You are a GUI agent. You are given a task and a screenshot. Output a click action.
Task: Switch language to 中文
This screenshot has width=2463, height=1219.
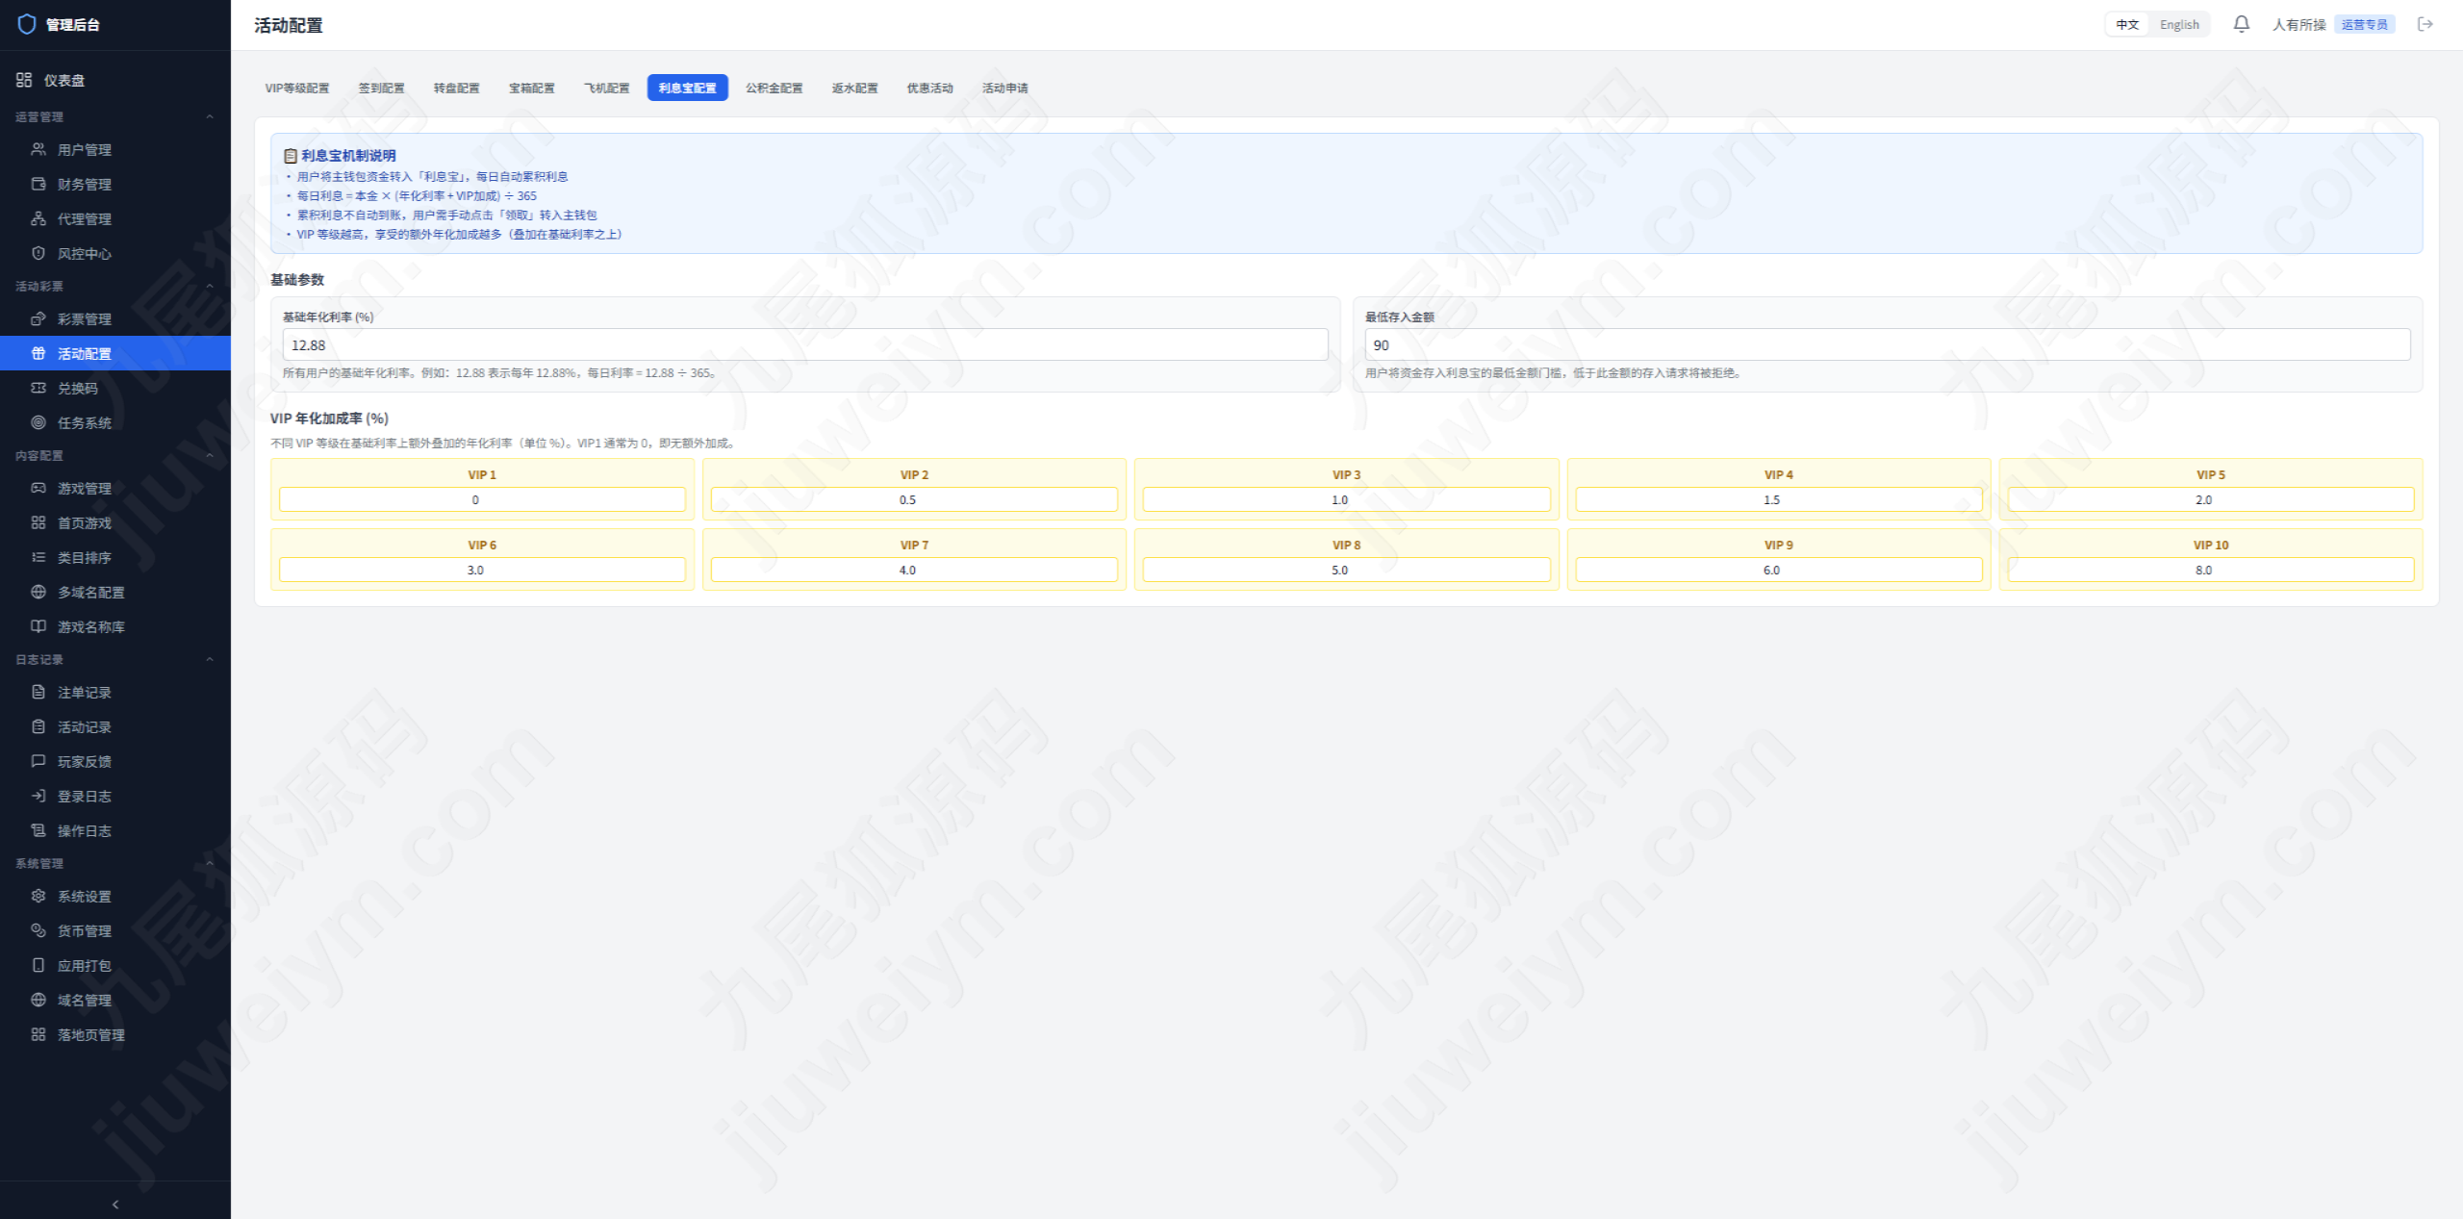[2127, 24]
